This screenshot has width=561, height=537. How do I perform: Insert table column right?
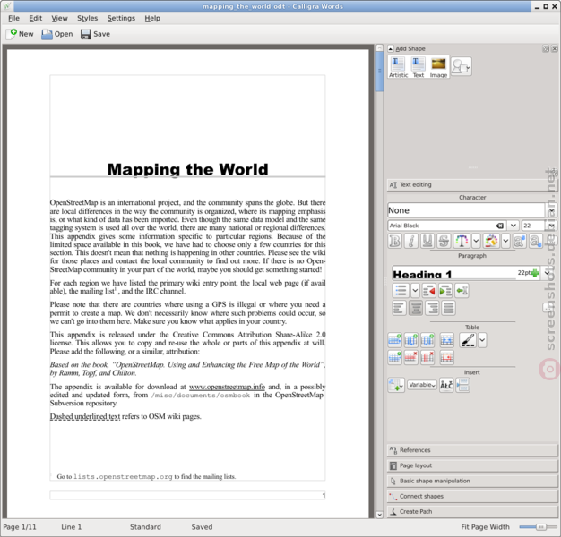click(x=427, y=340)
